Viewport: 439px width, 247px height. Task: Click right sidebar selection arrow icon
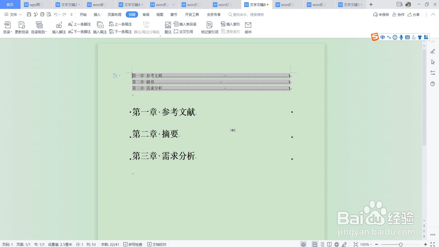(x=433, y=62)
